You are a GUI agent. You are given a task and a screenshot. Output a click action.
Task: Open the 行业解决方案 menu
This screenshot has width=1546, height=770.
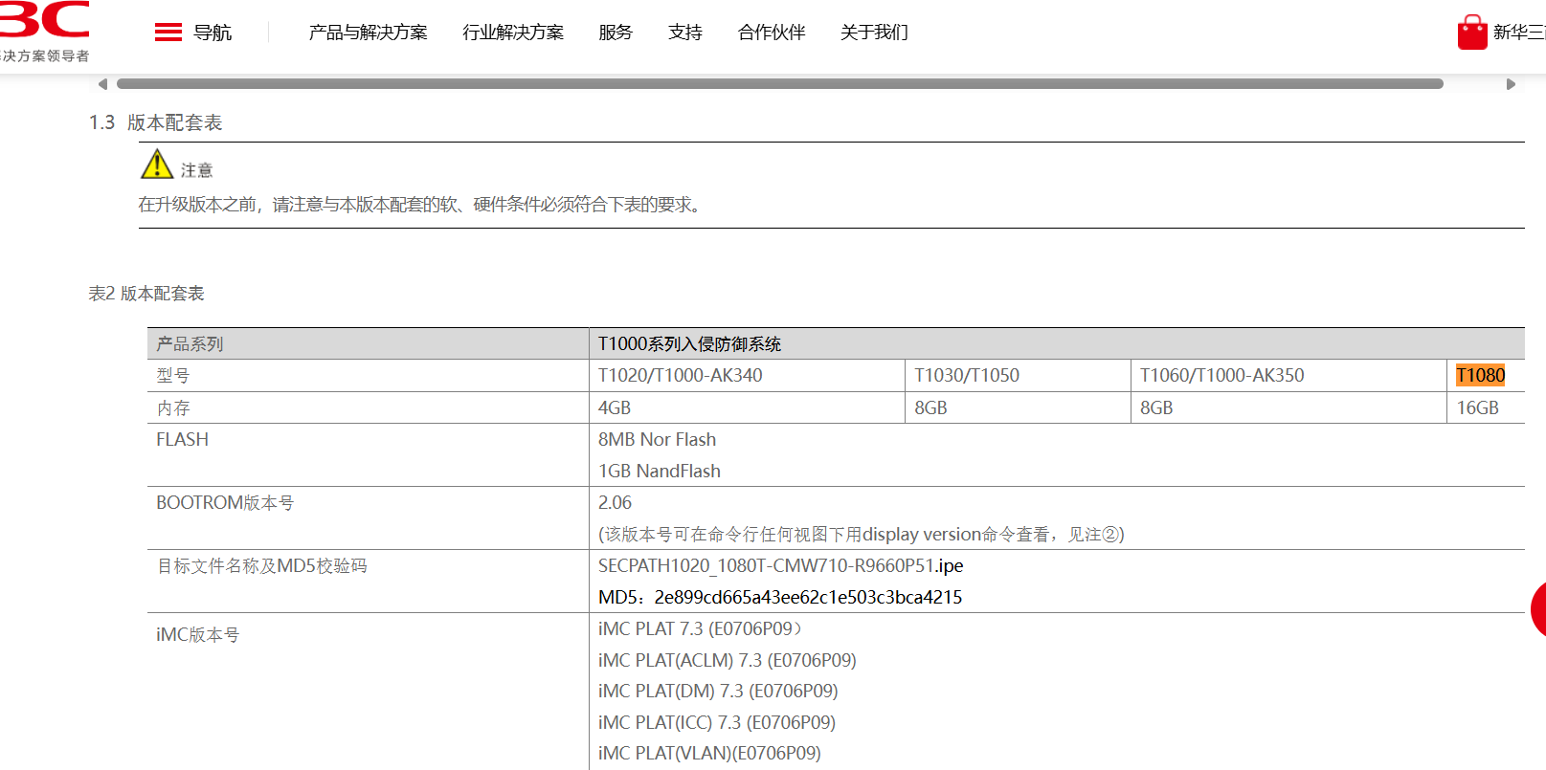pyautogui.click(x=513, y=33)
